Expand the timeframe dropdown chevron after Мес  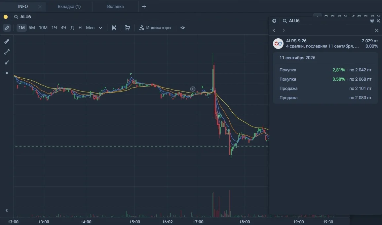point(100,28)
